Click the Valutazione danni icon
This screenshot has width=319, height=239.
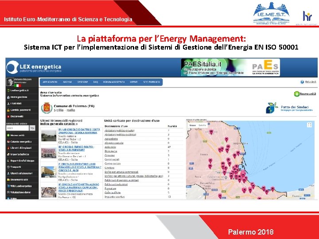(8, 192)
